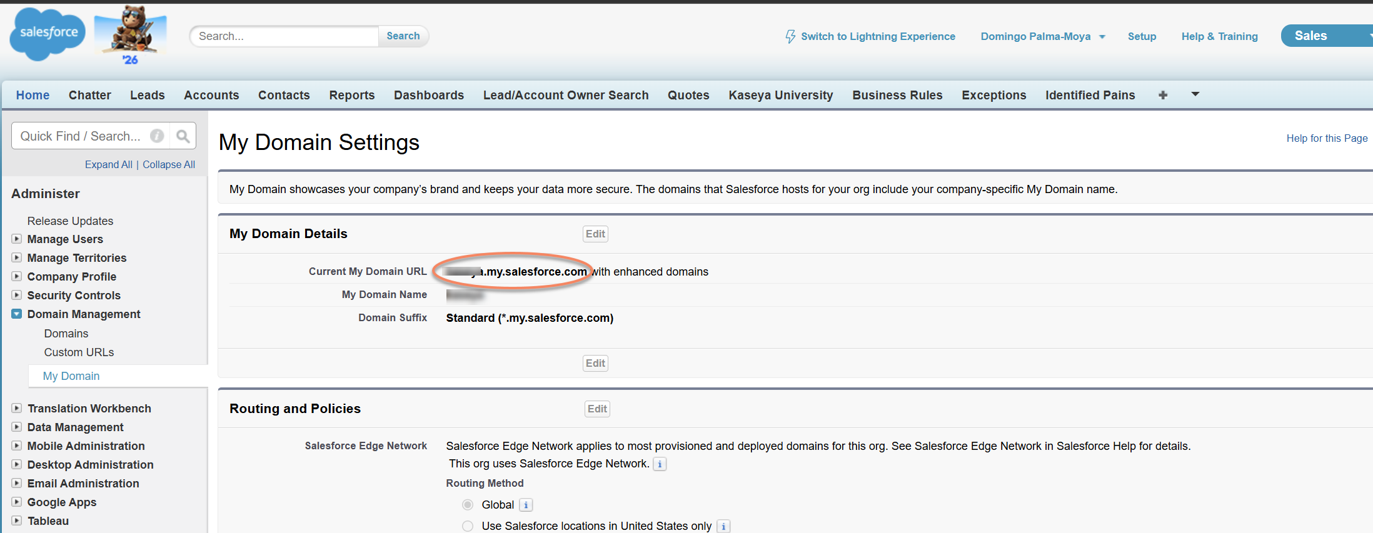Open Domains under Domain Management
This screenshot has height=533, width=1373.
(66, 333)
